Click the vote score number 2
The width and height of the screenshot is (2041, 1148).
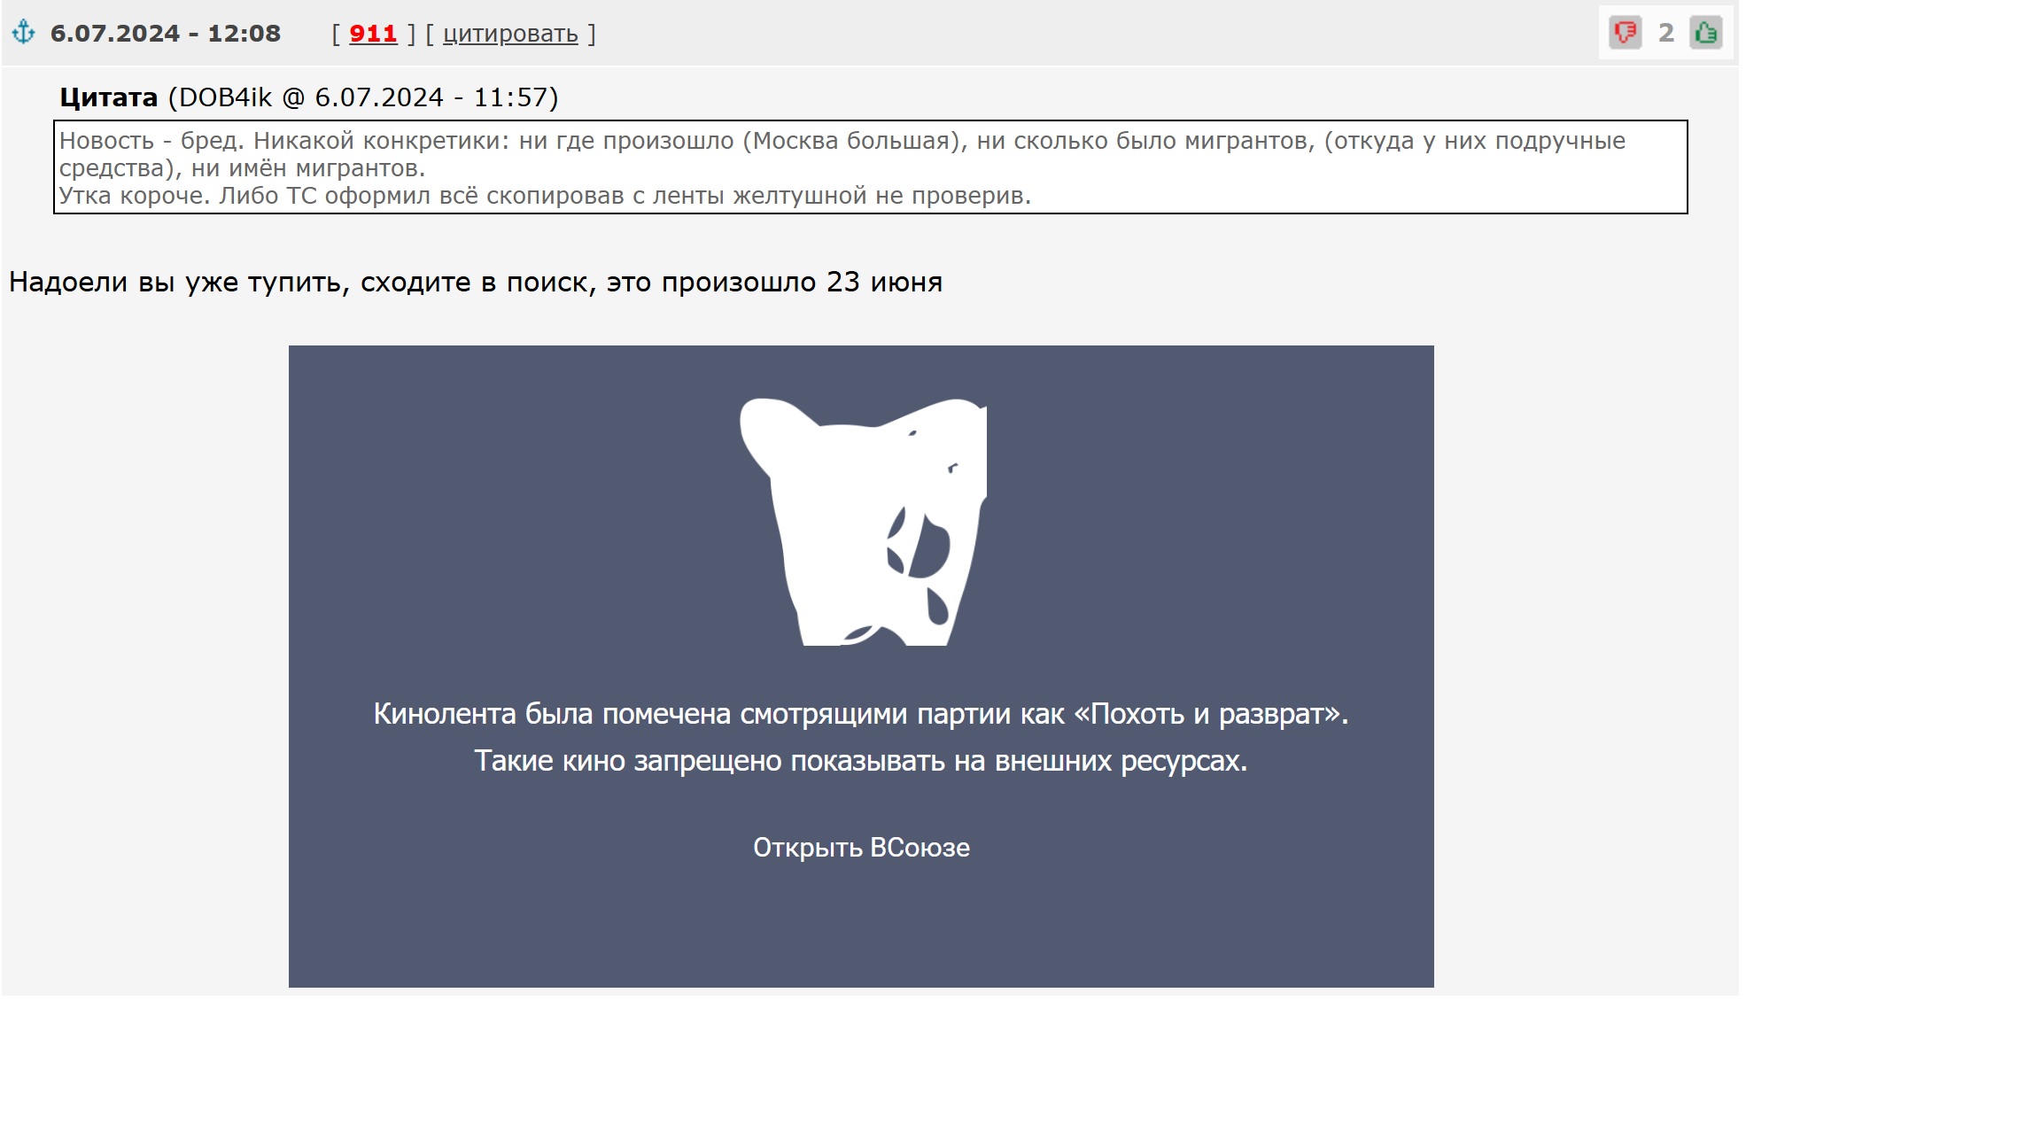click(x=1665, y=33)
